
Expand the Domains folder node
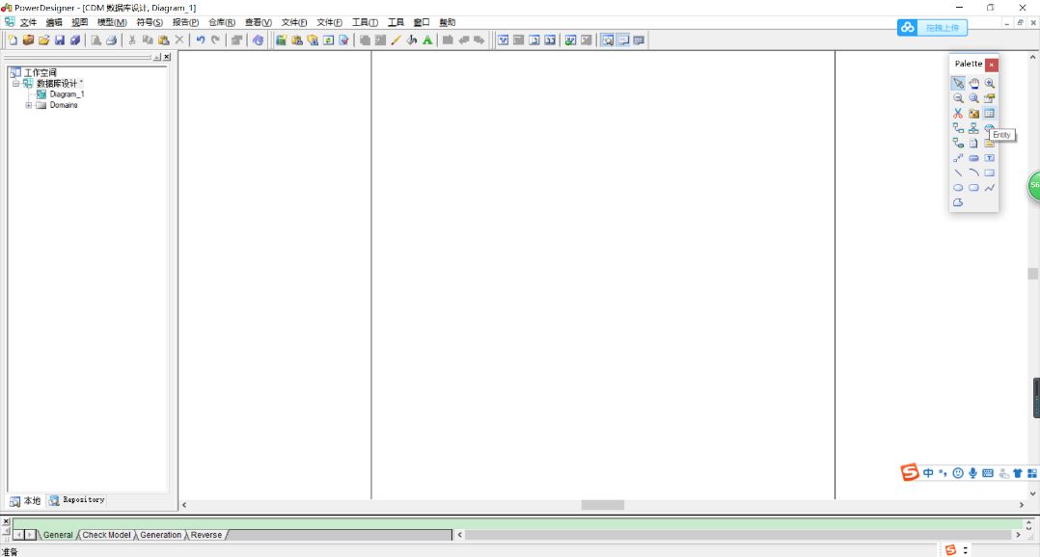click(x=29, y=105)
